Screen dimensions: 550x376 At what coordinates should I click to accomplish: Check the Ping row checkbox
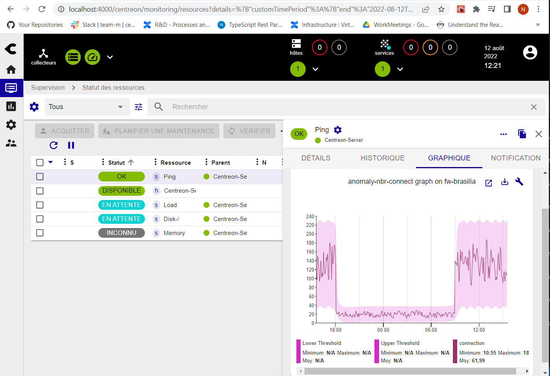tap(40, 177)
